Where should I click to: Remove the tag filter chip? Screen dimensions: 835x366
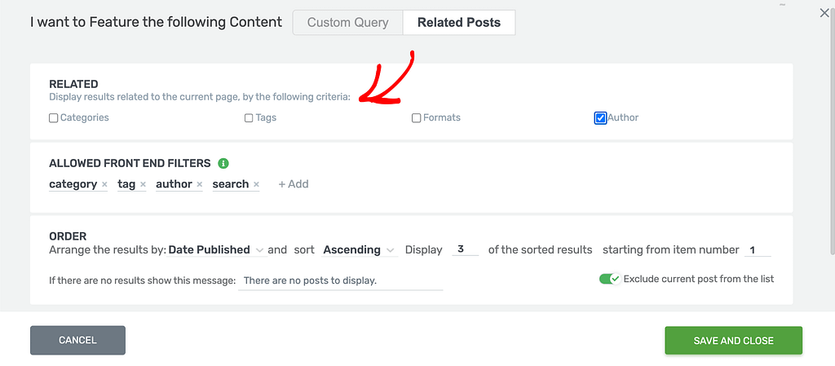[x=143, y=184]
